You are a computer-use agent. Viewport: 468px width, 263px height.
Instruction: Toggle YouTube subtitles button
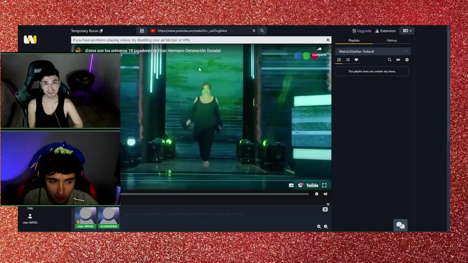point(291,186)
